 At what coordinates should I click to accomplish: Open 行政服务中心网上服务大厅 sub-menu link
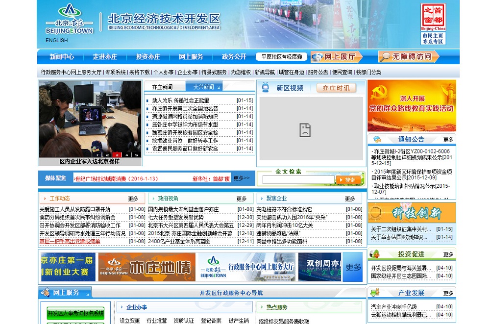(71, 72)
